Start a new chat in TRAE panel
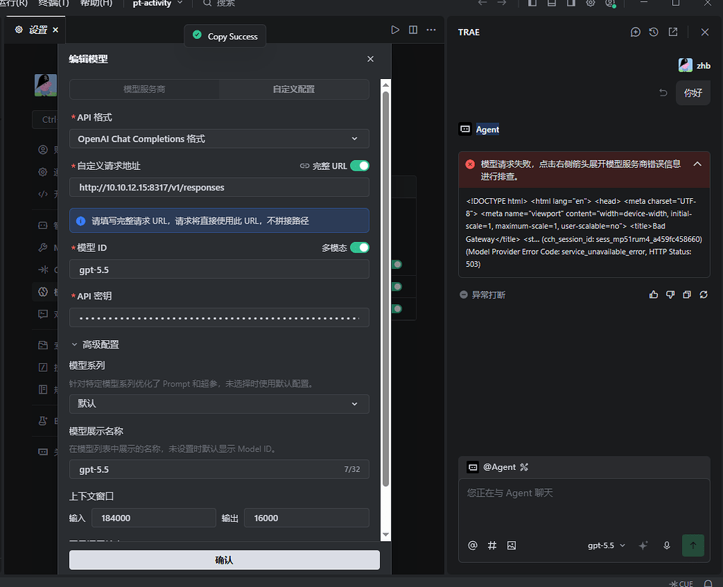The width and height of the screenshot is (723, 587). tap(635, 32)
